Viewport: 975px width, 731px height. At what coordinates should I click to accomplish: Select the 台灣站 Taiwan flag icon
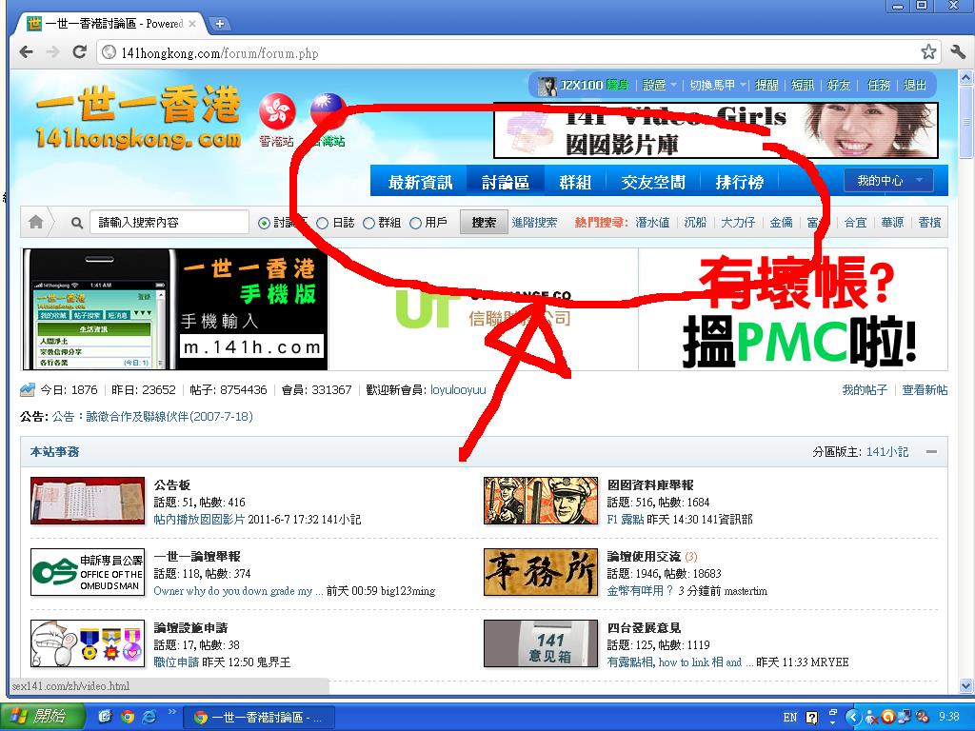[328, 109]
